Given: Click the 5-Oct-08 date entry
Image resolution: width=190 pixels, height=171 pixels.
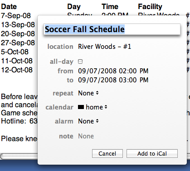Looking at the screenshot, I should point(15,52).
